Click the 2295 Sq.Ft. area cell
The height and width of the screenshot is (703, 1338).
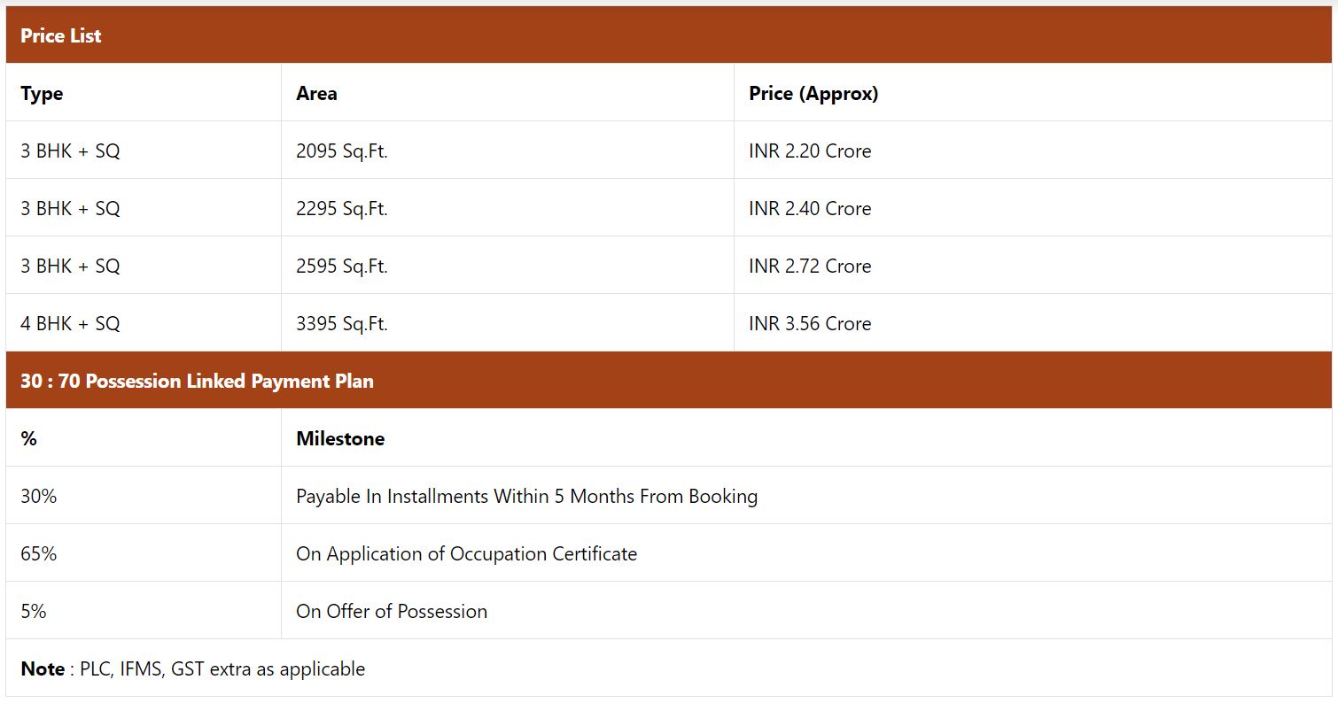point(341,208)
